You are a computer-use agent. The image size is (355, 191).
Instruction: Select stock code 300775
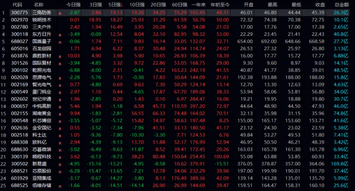click(x=19, y=13)
